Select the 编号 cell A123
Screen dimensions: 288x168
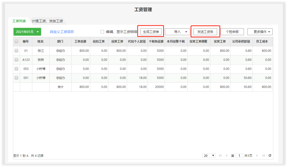click(x=26, y=60)
